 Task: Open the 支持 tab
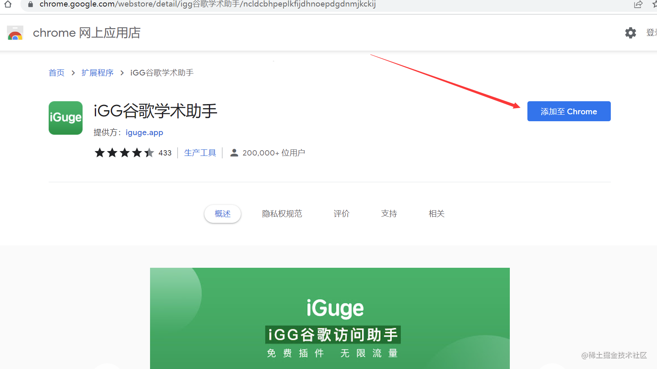coord(389,213)
